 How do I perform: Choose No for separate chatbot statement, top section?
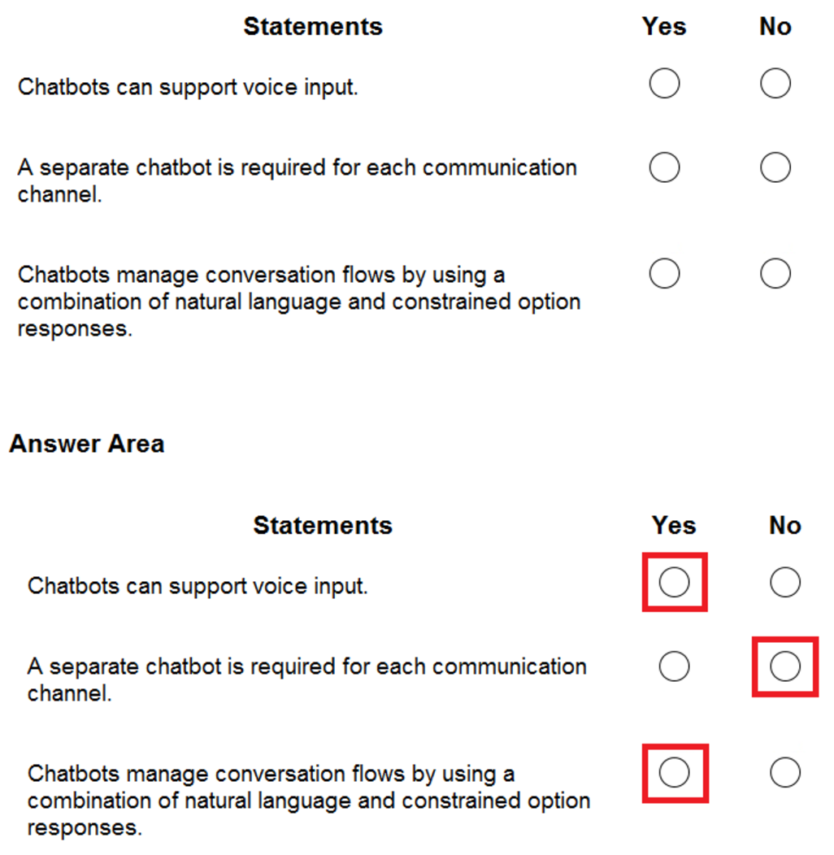[x=775, y=168]
